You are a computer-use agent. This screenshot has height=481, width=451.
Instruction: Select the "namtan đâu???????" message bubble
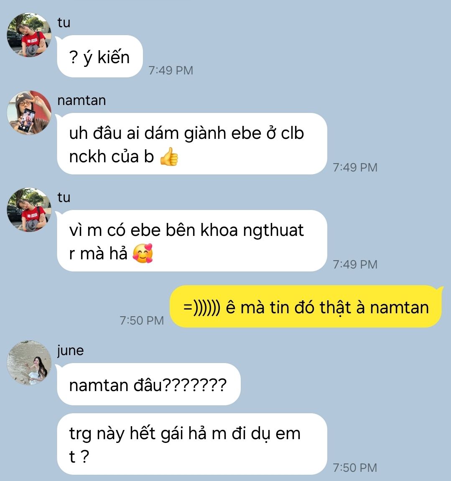point(149,384)
